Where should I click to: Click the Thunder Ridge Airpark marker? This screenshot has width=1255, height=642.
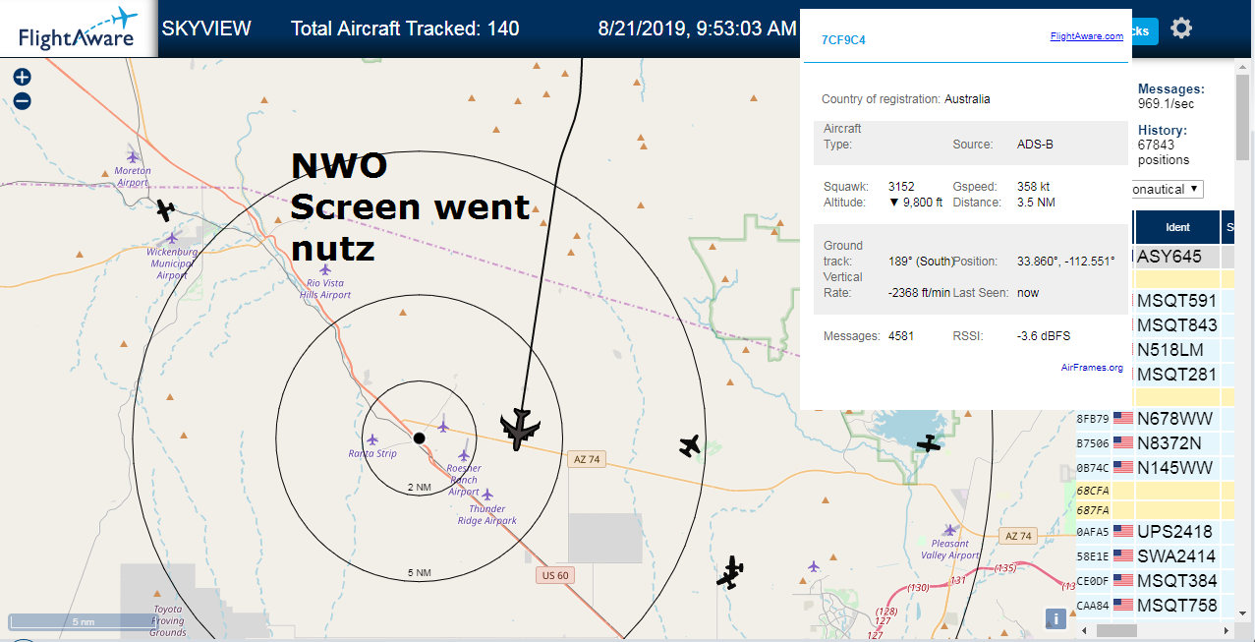486,494
